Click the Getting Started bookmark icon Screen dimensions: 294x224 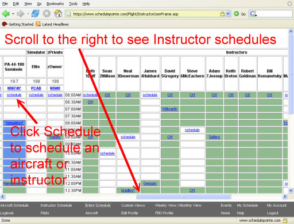[x=5, y=24]
